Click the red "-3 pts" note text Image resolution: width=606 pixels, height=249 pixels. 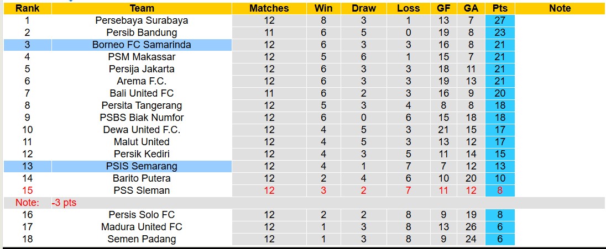[x=64, y=203]
